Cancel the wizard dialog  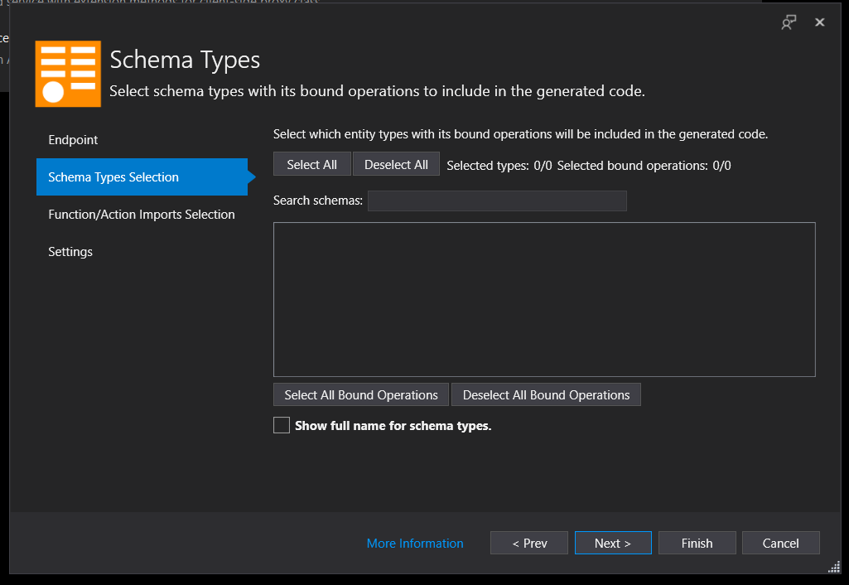(781, 543)
